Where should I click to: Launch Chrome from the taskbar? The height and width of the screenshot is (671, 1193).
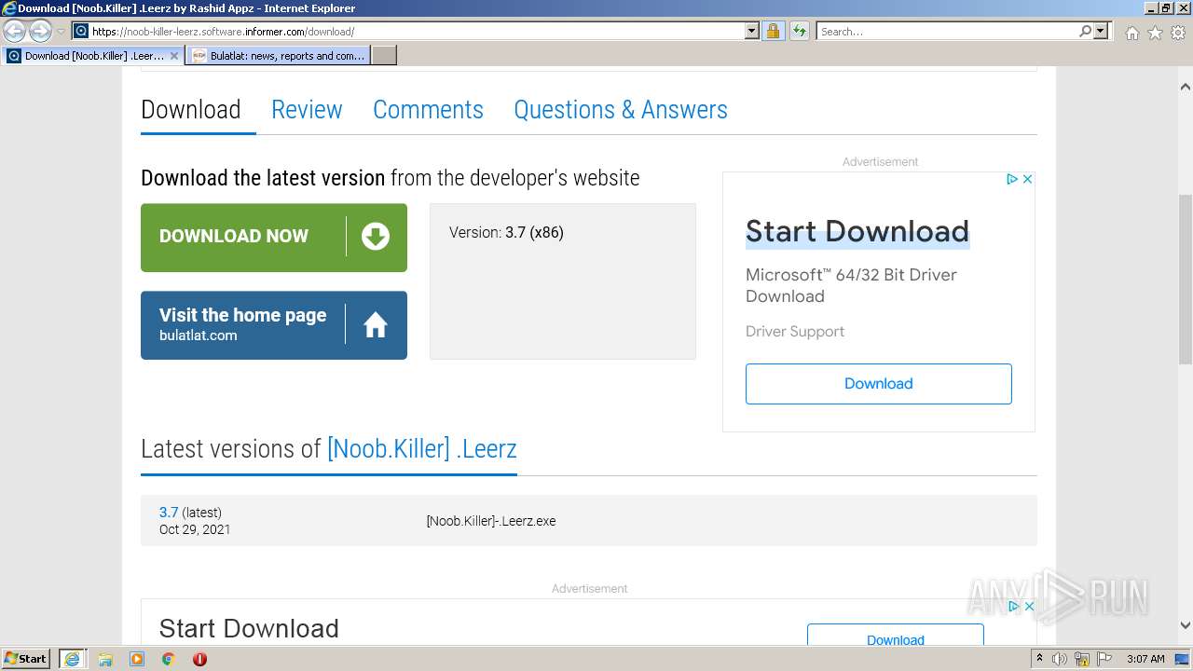coord(169,659)
